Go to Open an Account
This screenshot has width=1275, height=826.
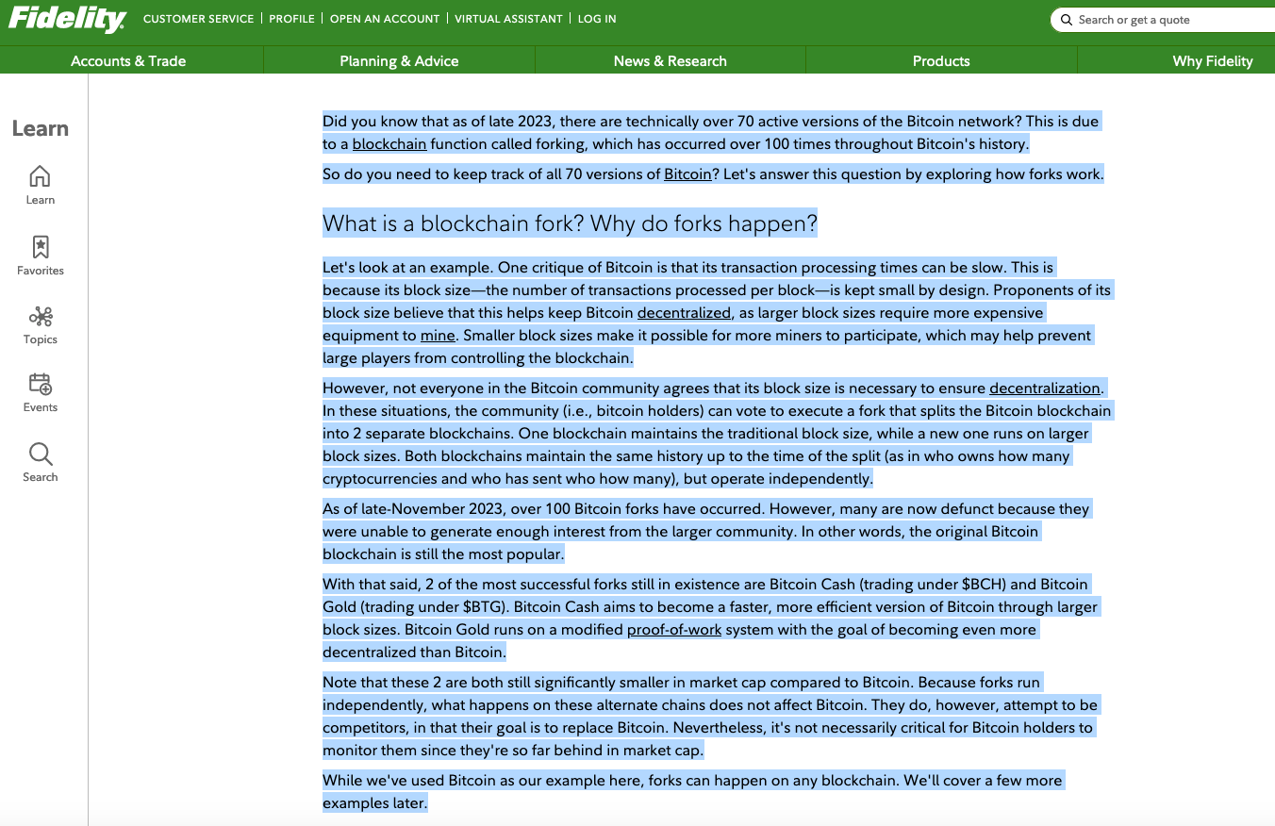click(385, 19)
